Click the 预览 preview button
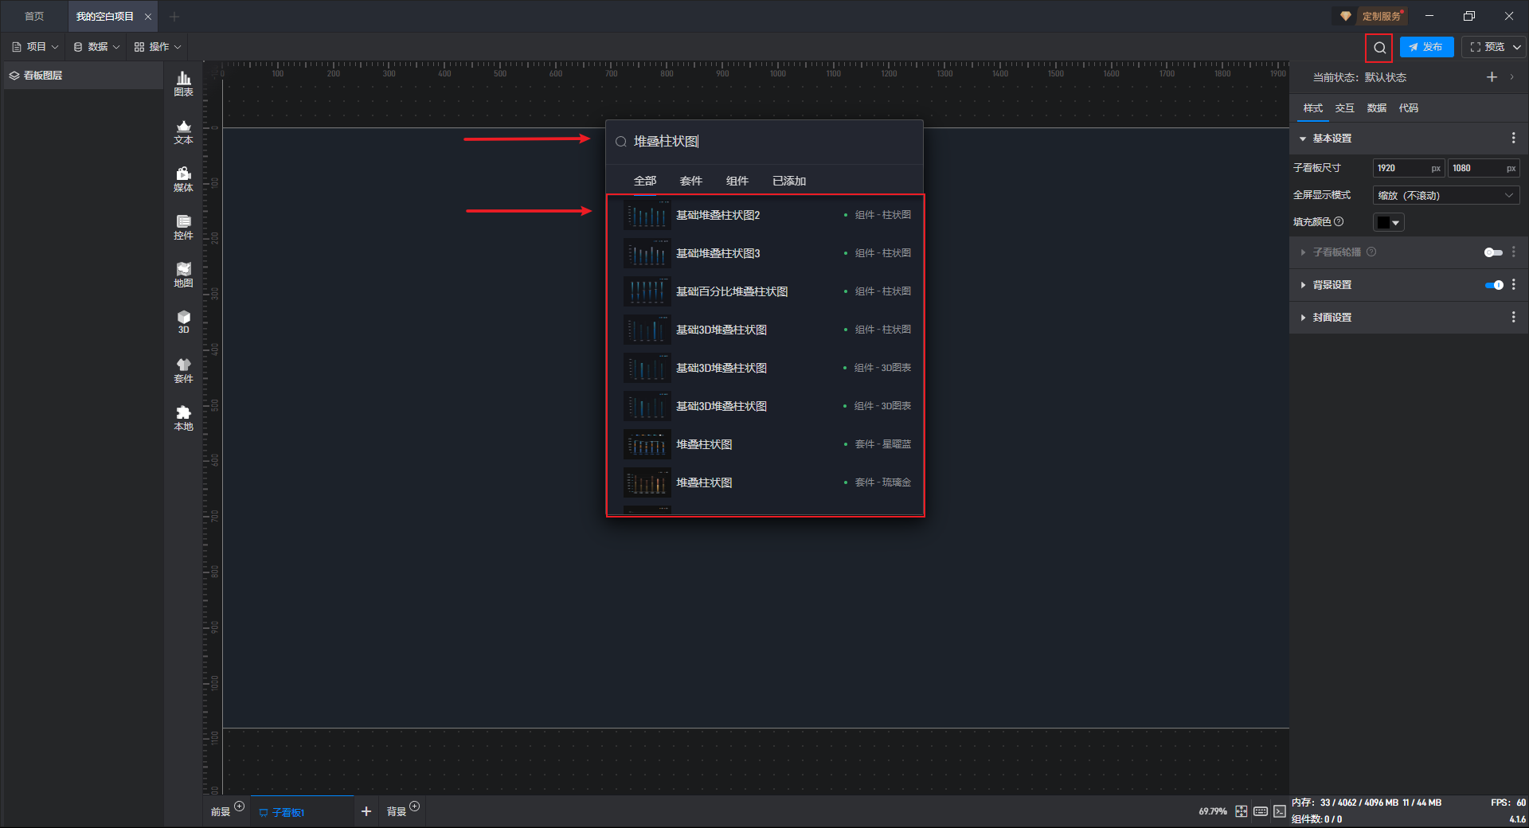Screen dimensions: 1529x828 pos(1488,48)
